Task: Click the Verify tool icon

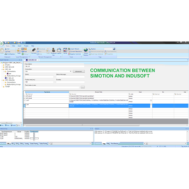Action: click(x=65, y=51)
